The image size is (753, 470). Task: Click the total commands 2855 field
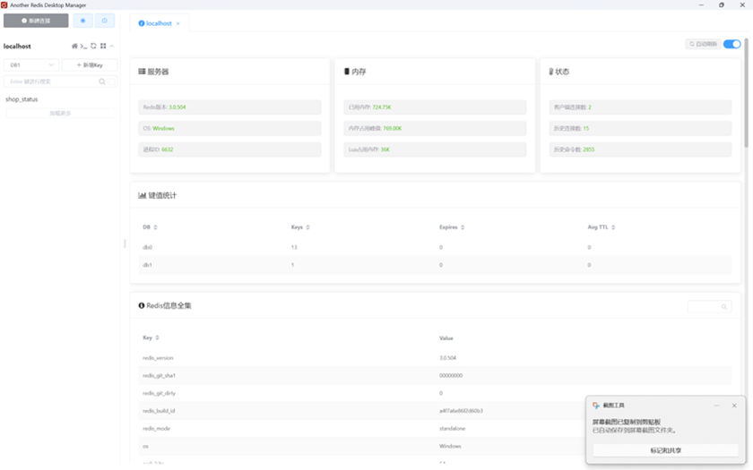[x=640, y=150]
